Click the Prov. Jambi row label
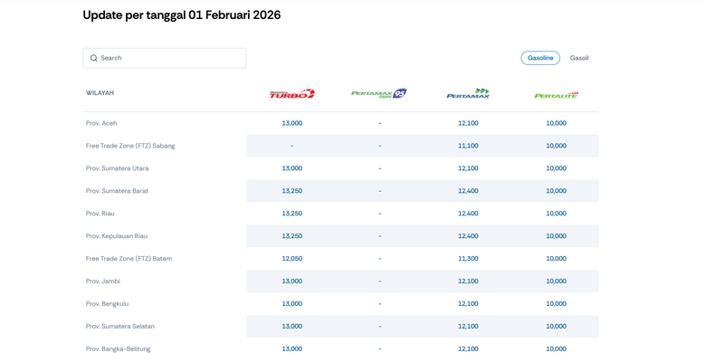 click(x=102, y=281)
